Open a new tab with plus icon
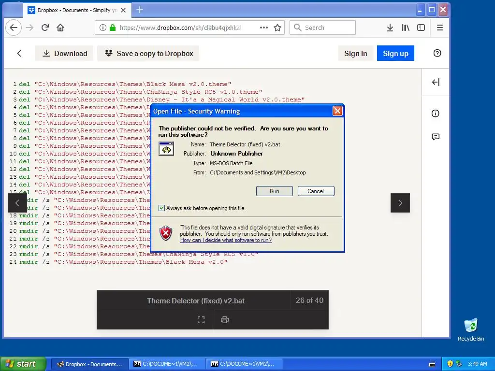Viewport: 495px width, 371px height. click(140, 10)
